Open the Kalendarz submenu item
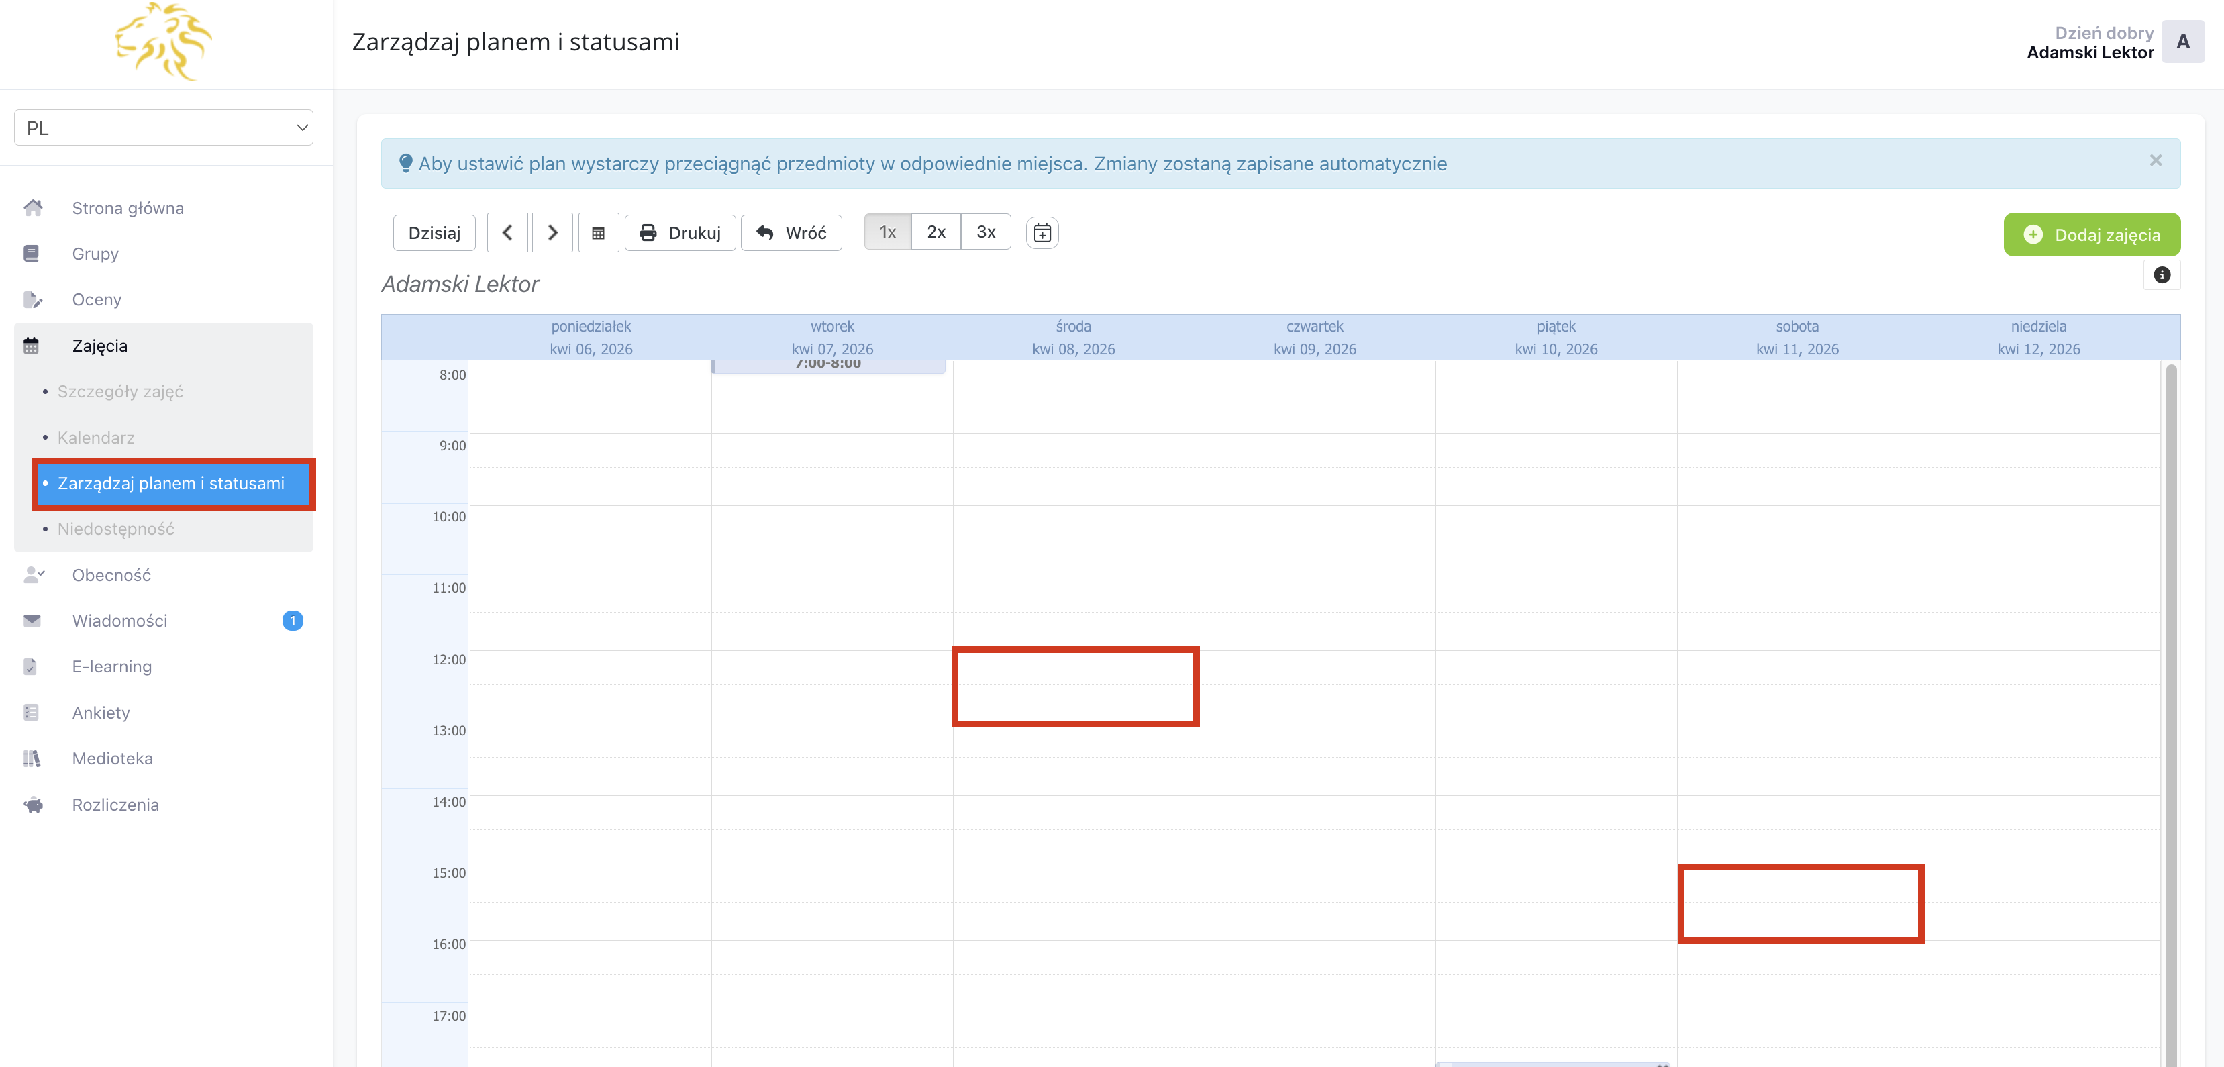Viewport: 2224px width, 1067px height. tap(96, 438)
